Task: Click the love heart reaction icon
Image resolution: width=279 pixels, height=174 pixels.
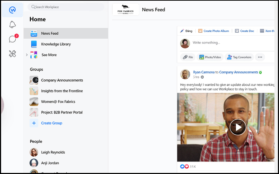Action: [186, 166]
